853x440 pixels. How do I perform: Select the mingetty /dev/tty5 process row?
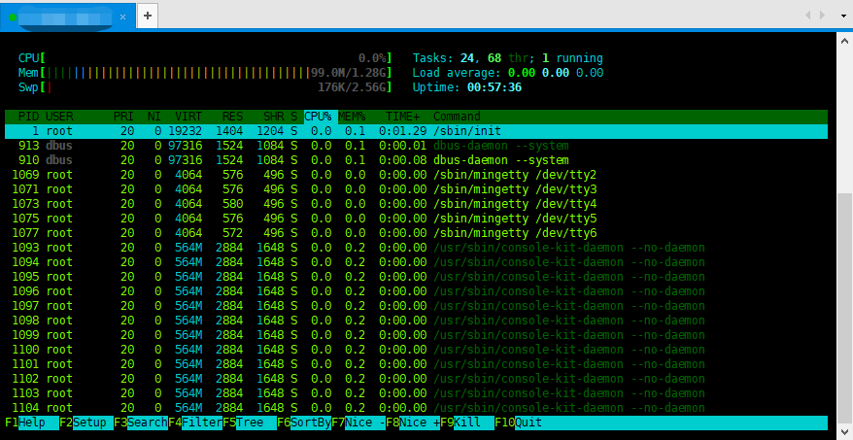coord(416,219)
